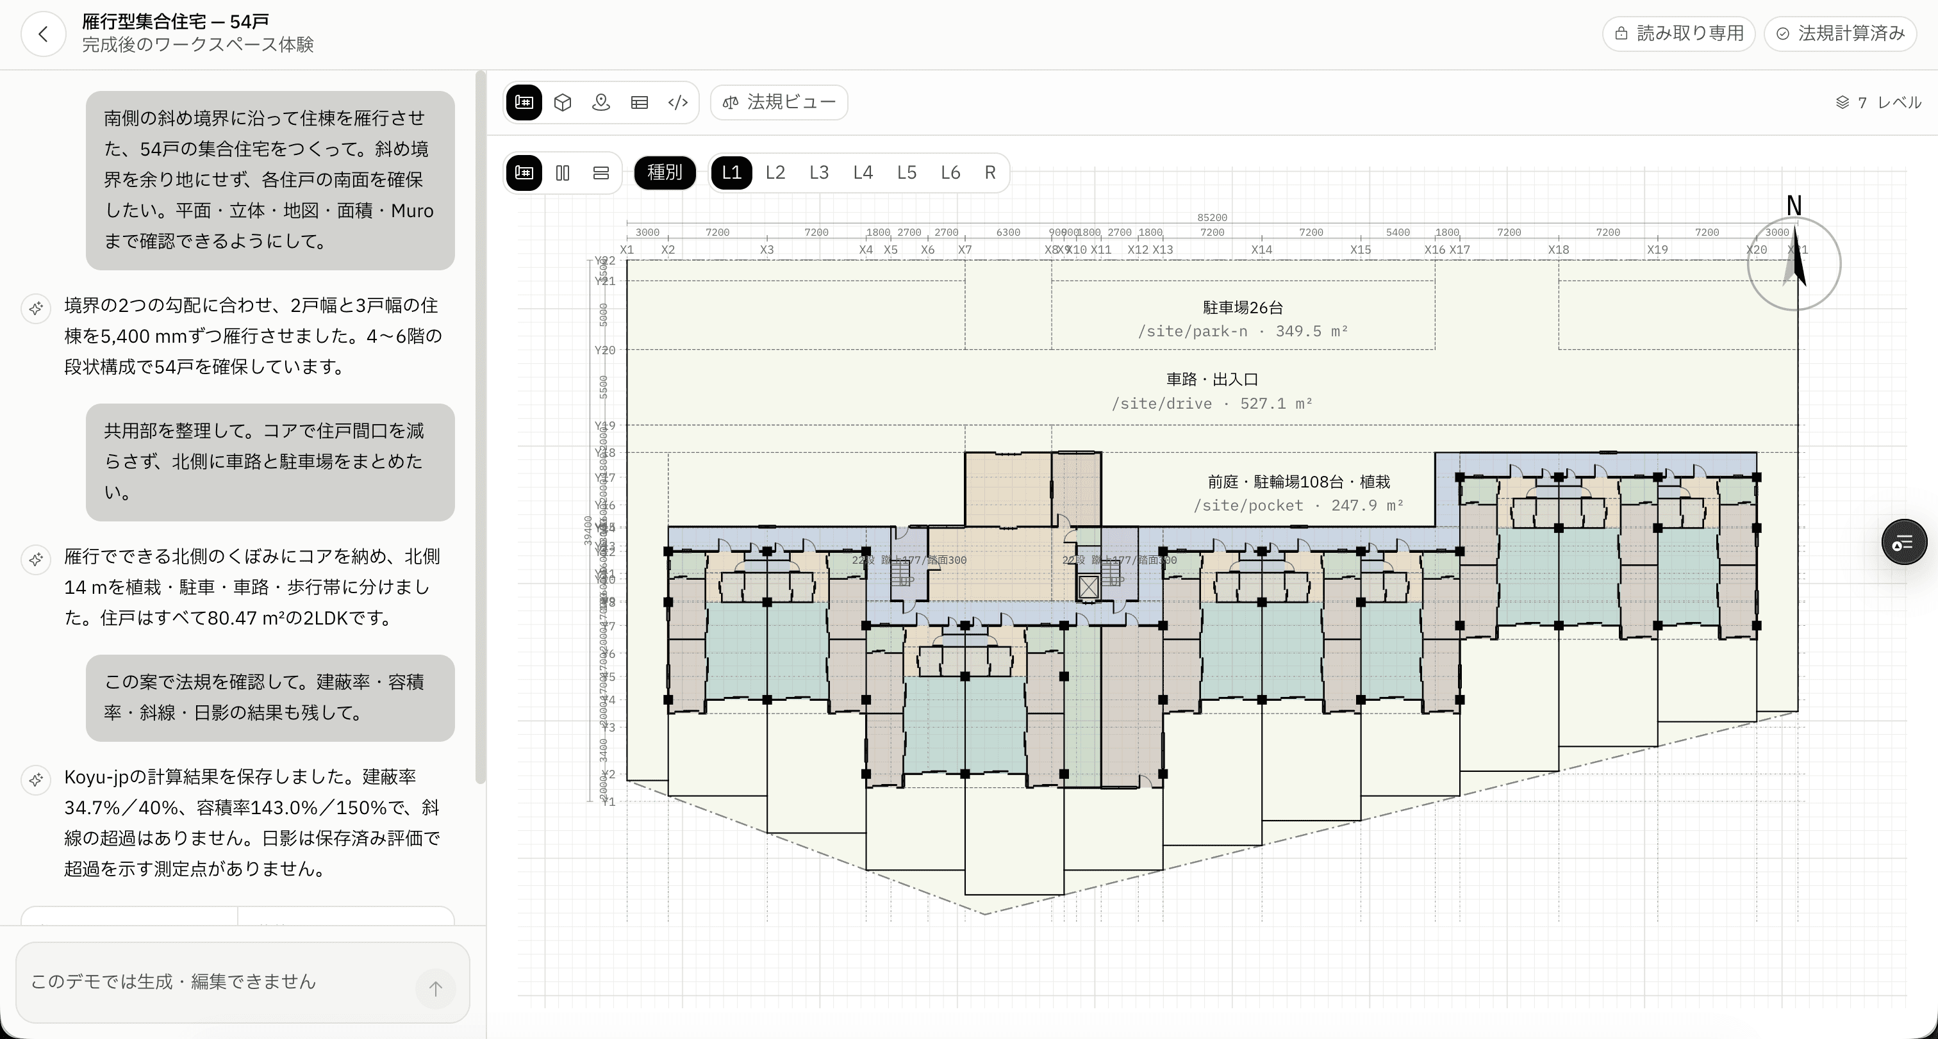This screenshot has width=1938, height=1039.
Task: Go back using the left chevron button
Action: pyautogui.click(x=43, y=34)
